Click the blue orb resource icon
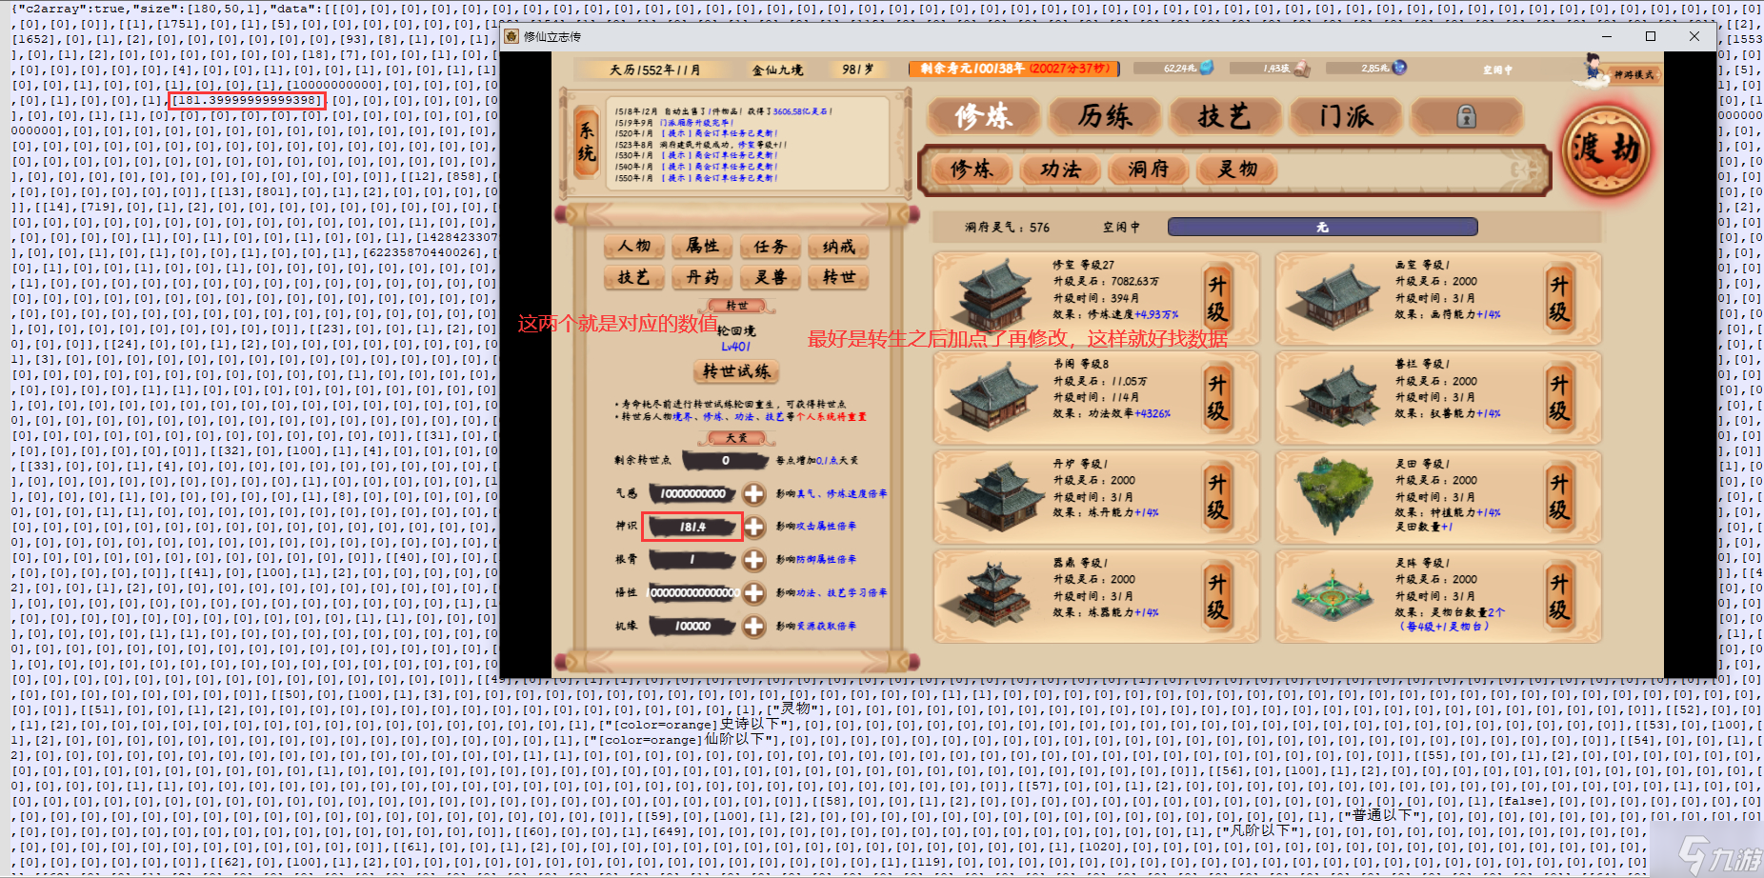The image size is (1764, 878). click(x=1399, y=68)
